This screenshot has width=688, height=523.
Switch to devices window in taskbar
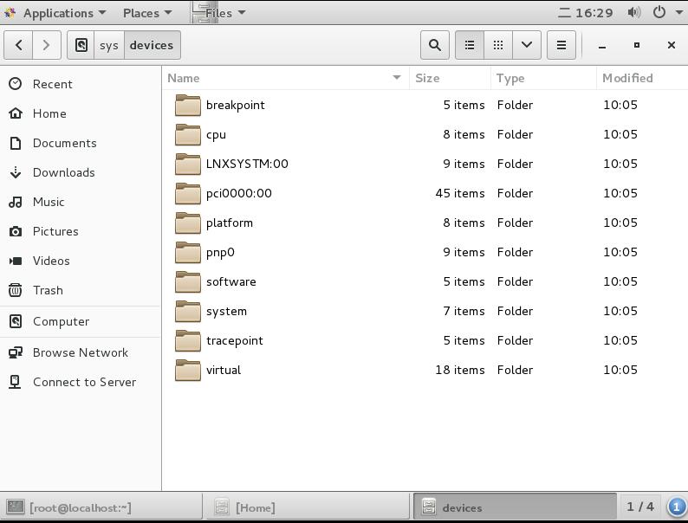coord(515,507)
